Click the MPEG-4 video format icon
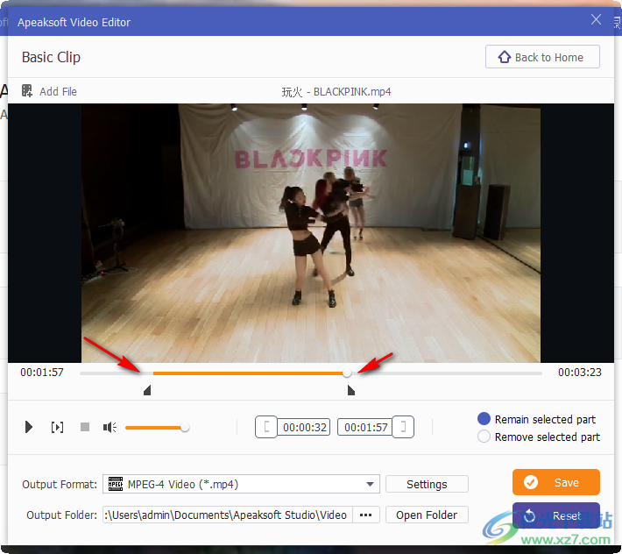This screenshot has height=554, width=622. coord(116,484)
